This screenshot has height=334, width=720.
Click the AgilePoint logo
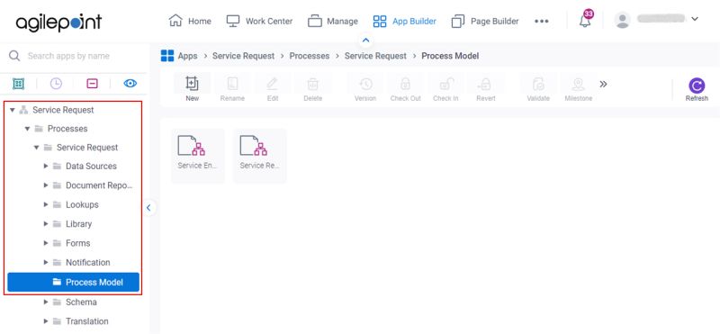[x=58, y=22]
